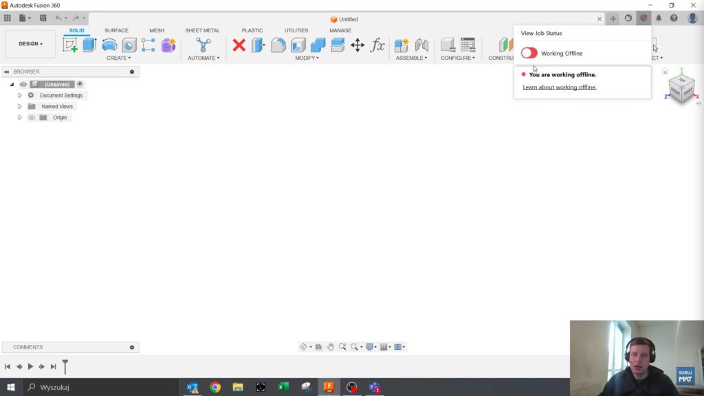Switch to the MESH tab
Screen dimensions: 704x396
coord(157,30)
